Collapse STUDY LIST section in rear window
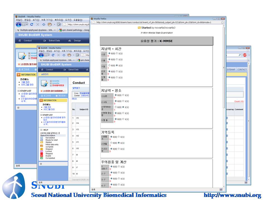 (x=19, y=91)
